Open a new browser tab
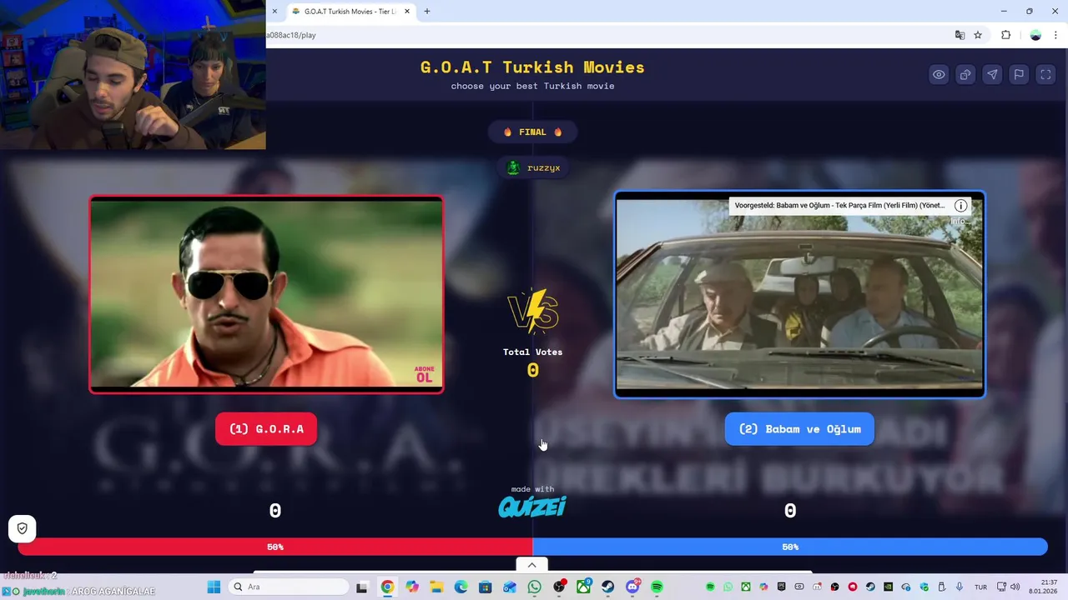This screenshot has height=600, width=1068. click(427, 12)
